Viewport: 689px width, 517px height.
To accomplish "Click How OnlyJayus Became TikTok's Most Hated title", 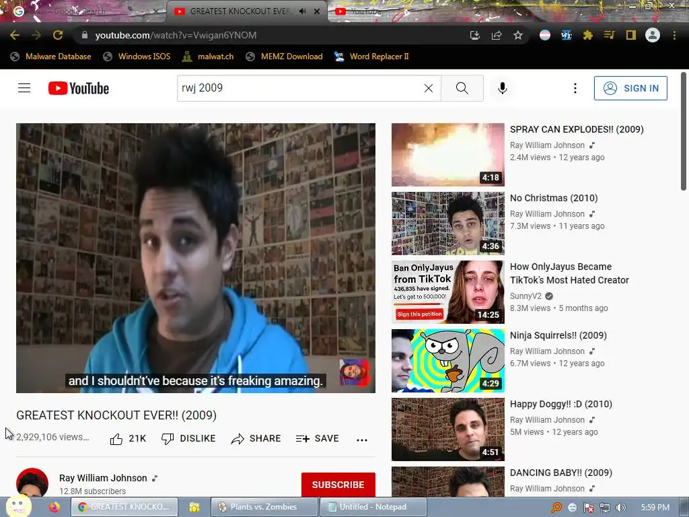I will (569, 273).
